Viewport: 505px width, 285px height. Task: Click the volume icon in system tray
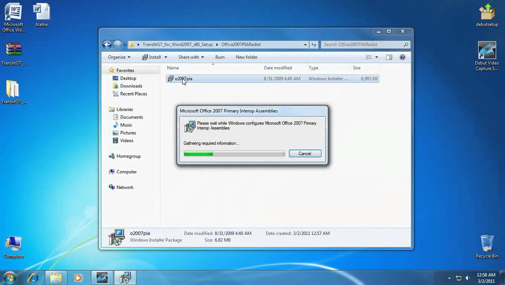point(467,278)
